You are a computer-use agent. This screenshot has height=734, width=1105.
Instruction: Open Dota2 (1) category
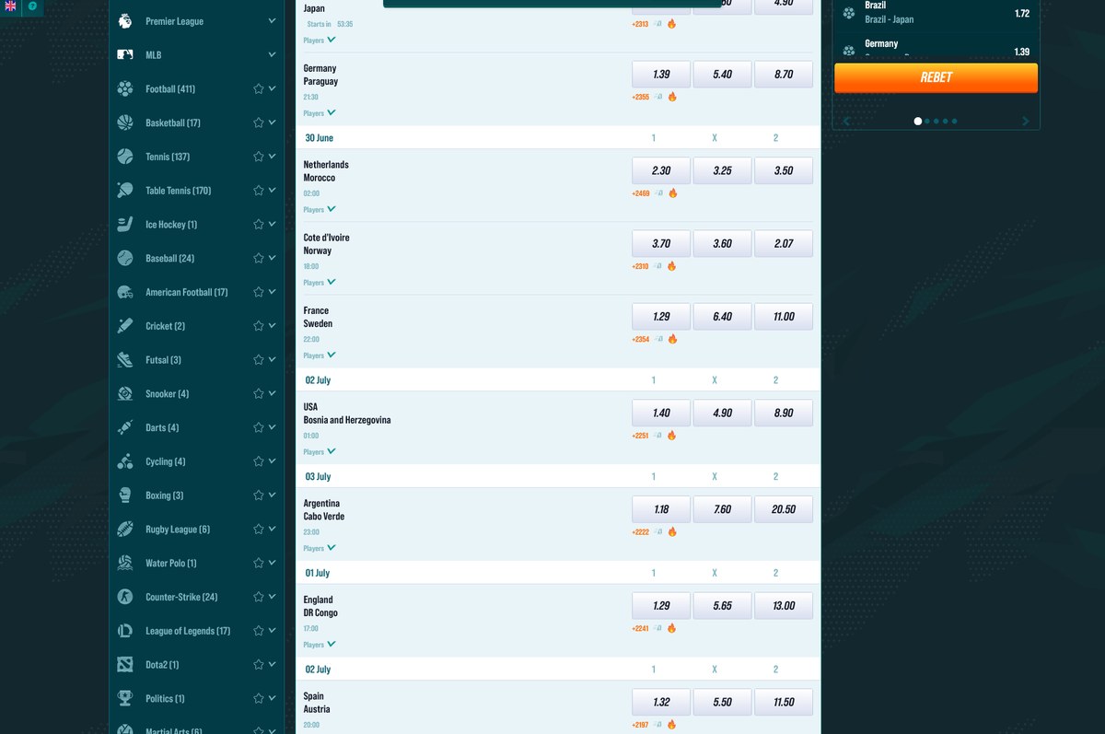[162, 664]
